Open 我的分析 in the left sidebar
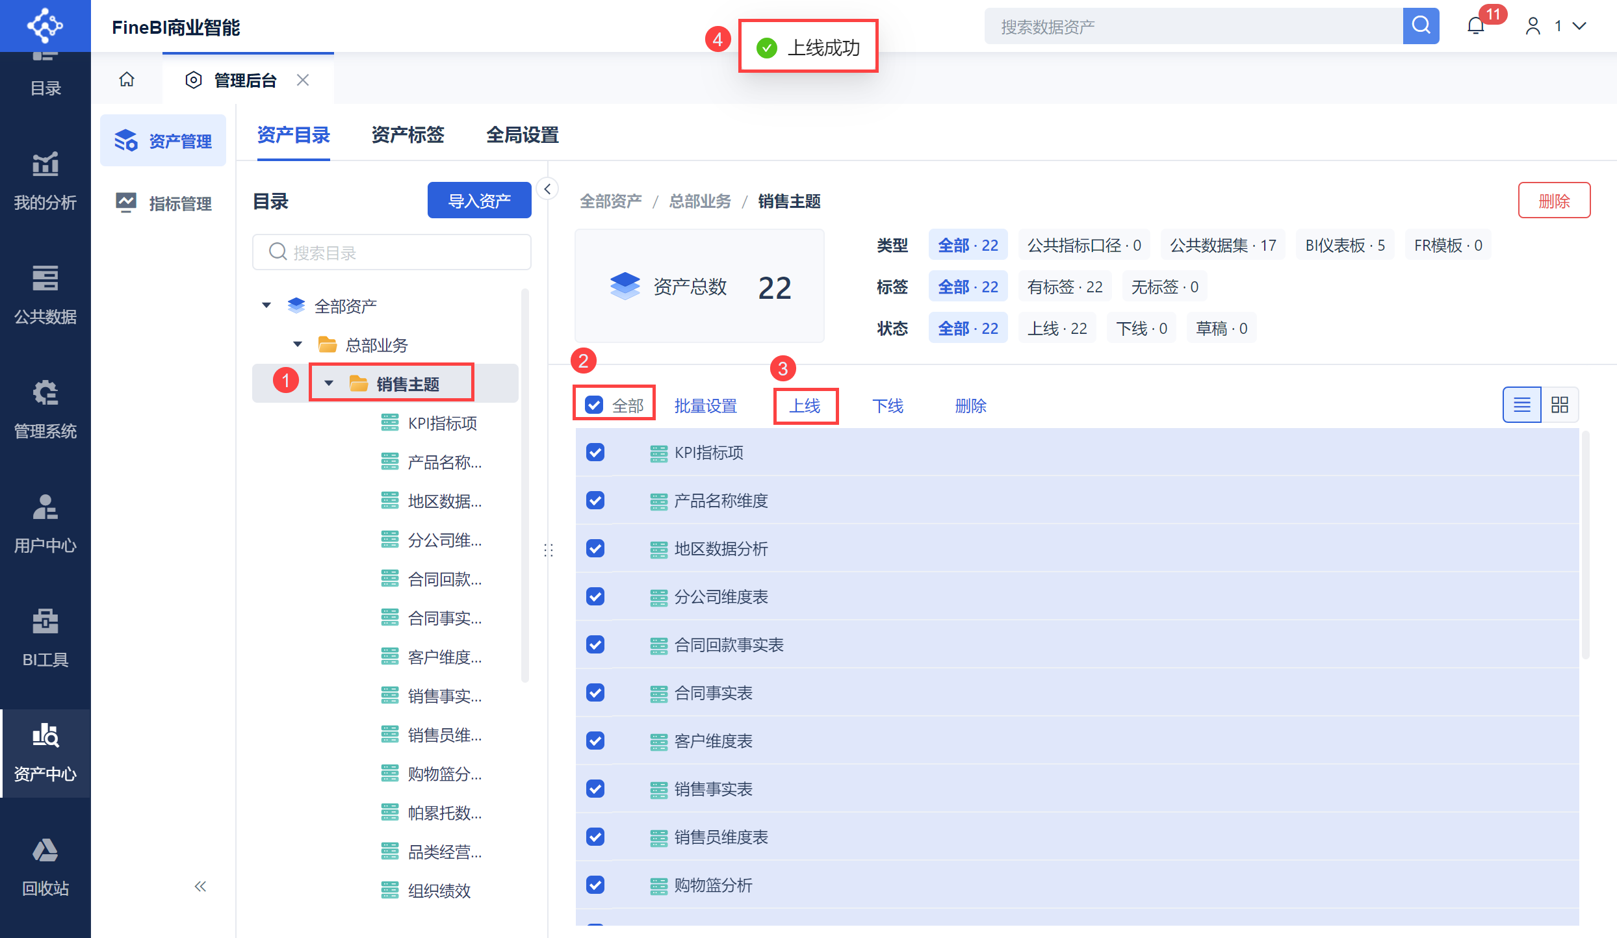Image resolution: width=1617 pixels, height=938 pixels. (x=45, y=181)
